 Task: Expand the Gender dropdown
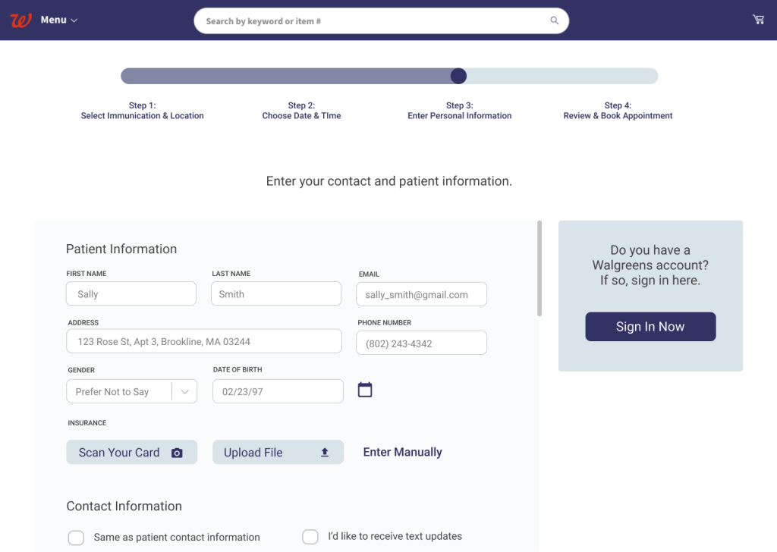tap(184, 391)
